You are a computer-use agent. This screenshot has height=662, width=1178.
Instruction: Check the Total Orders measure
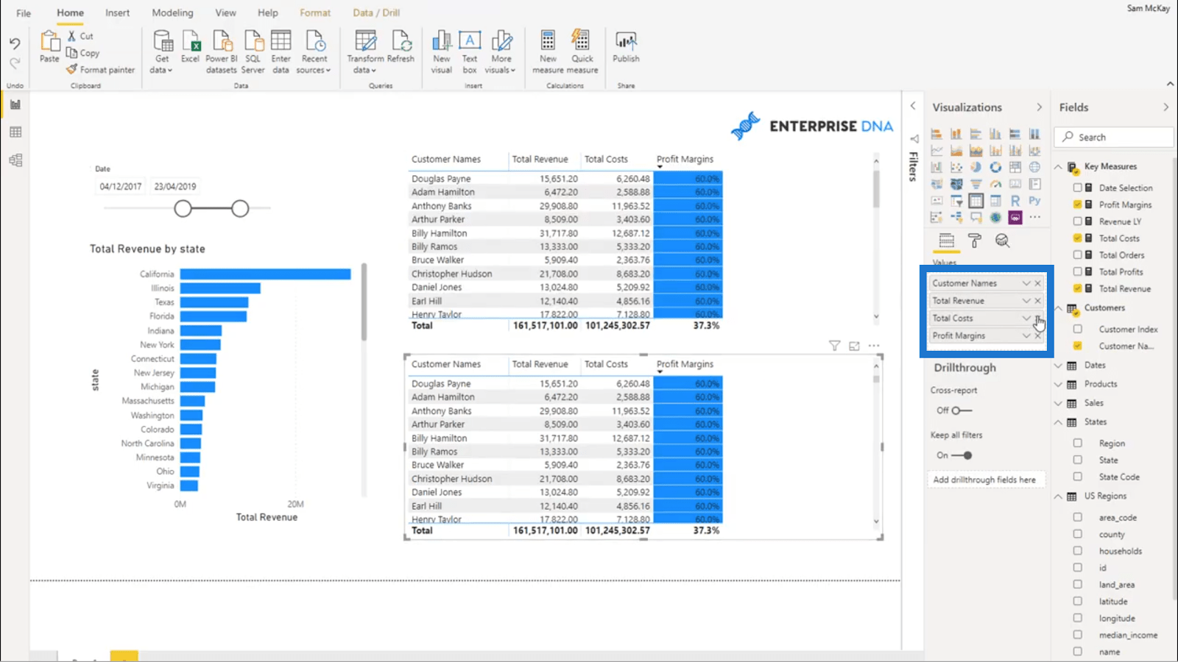tap(1077, 255)
